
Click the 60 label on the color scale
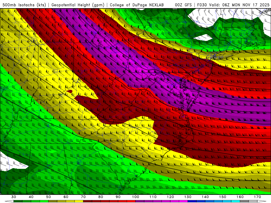pos(66,197)
